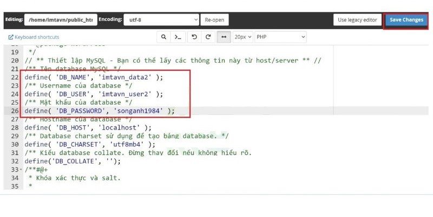Click the Undo arrow icon
The height and width of the screenshot is (217, 433).
(194, 37)
